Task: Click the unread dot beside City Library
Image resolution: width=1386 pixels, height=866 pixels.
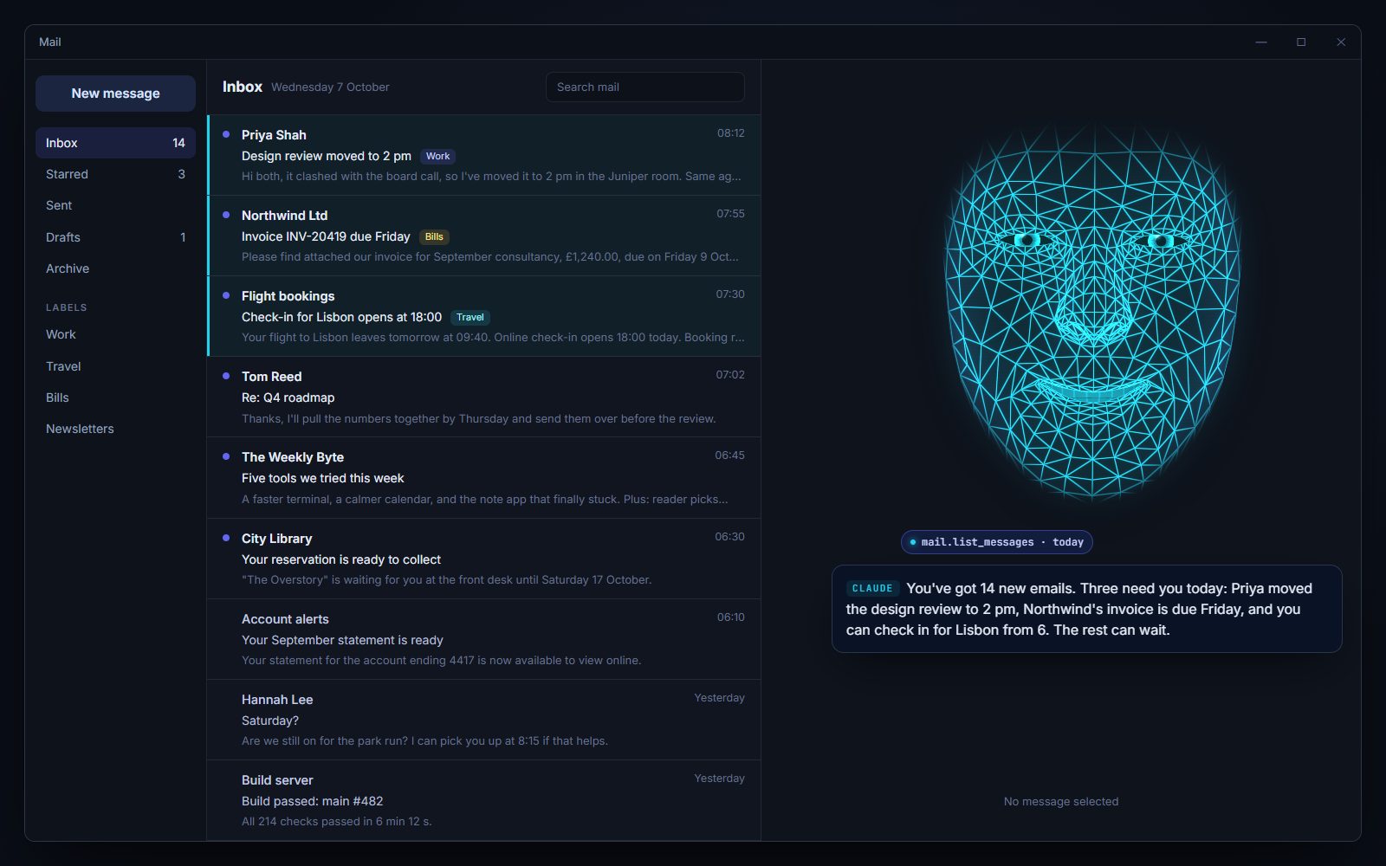Action: click(x=226, y=538)
